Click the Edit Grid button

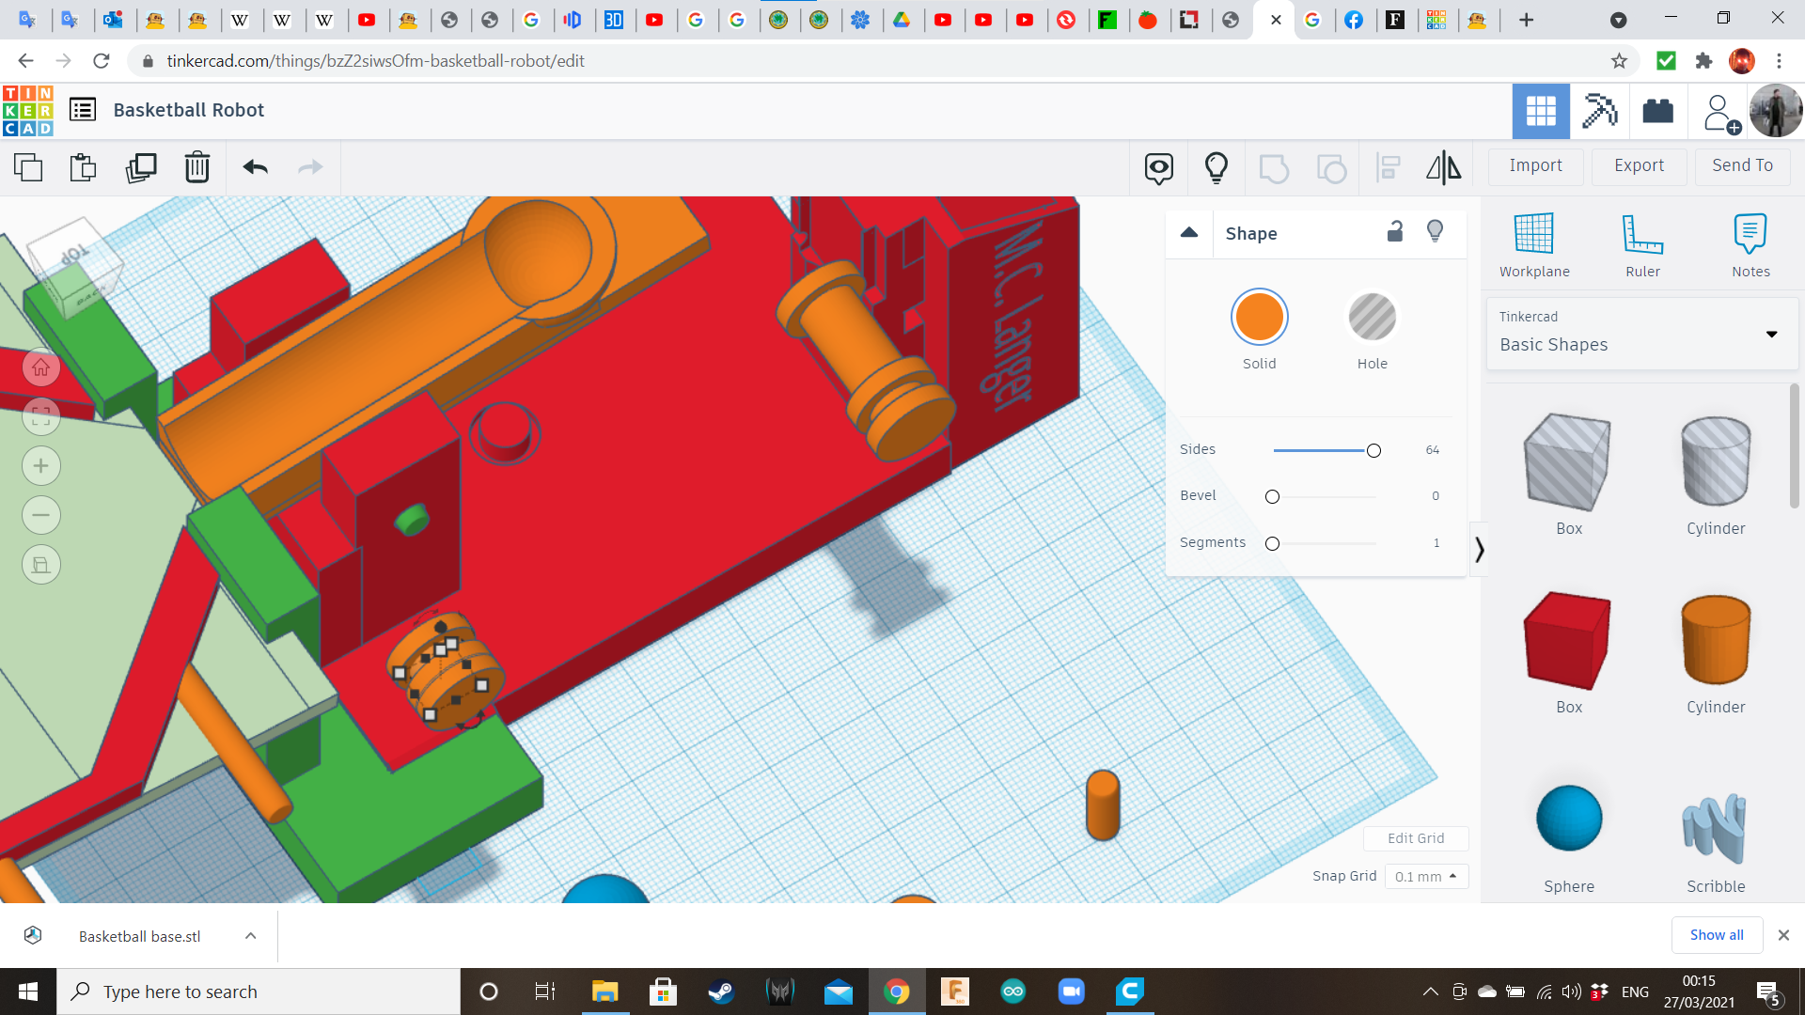point(1415,838)
